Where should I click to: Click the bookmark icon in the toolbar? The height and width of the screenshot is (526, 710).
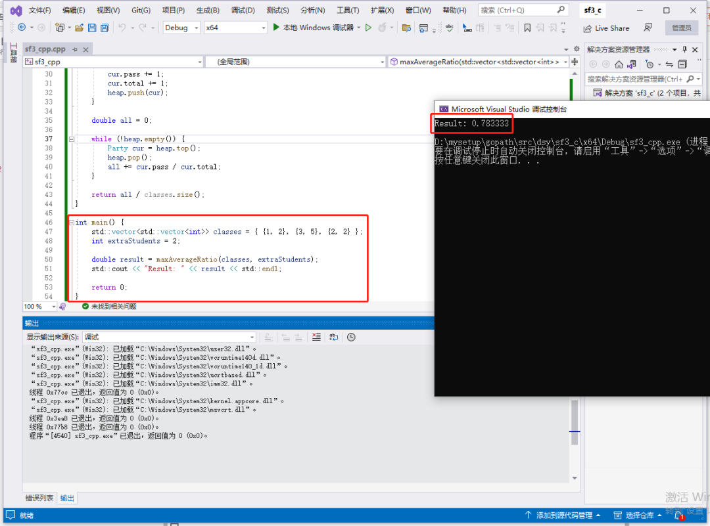pos(527,28)
